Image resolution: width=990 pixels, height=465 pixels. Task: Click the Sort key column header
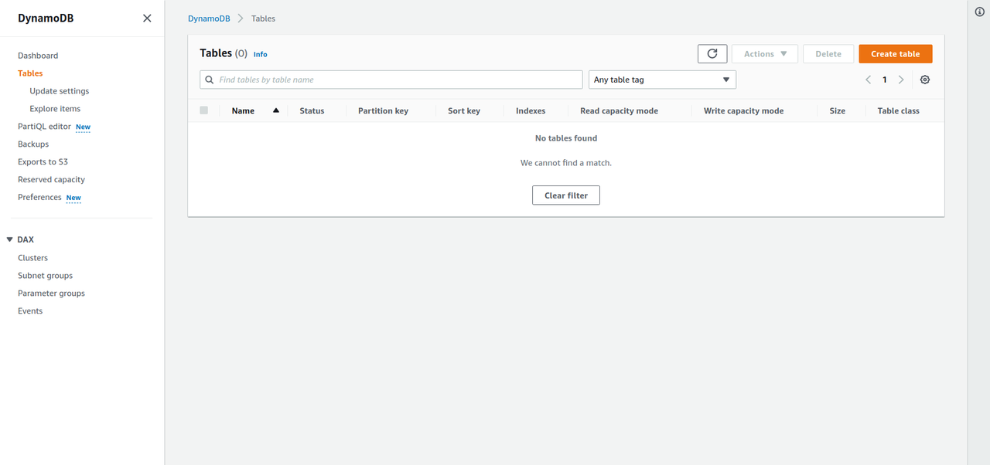point(464,111)
